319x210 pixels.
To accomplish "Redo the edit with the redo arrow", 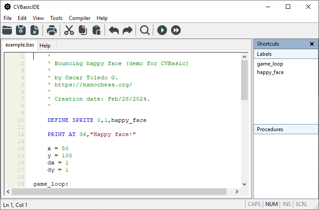I will click(128, 30).
